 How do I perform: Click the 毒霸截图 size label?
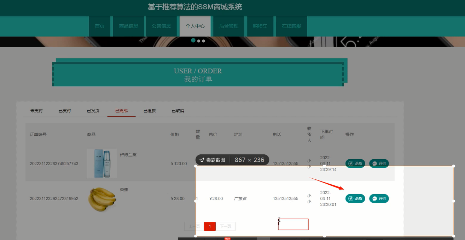(x=232, y=160)
